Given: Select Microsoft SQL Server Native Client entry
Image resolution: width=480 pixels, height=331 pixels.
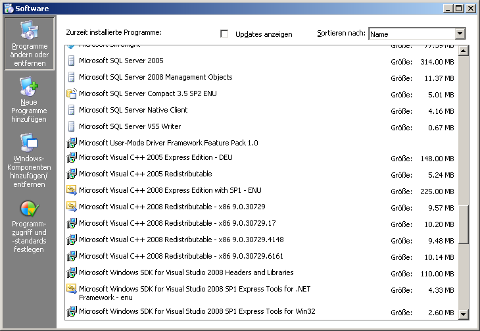Looking at the screenshot, I should click(133, 110).
